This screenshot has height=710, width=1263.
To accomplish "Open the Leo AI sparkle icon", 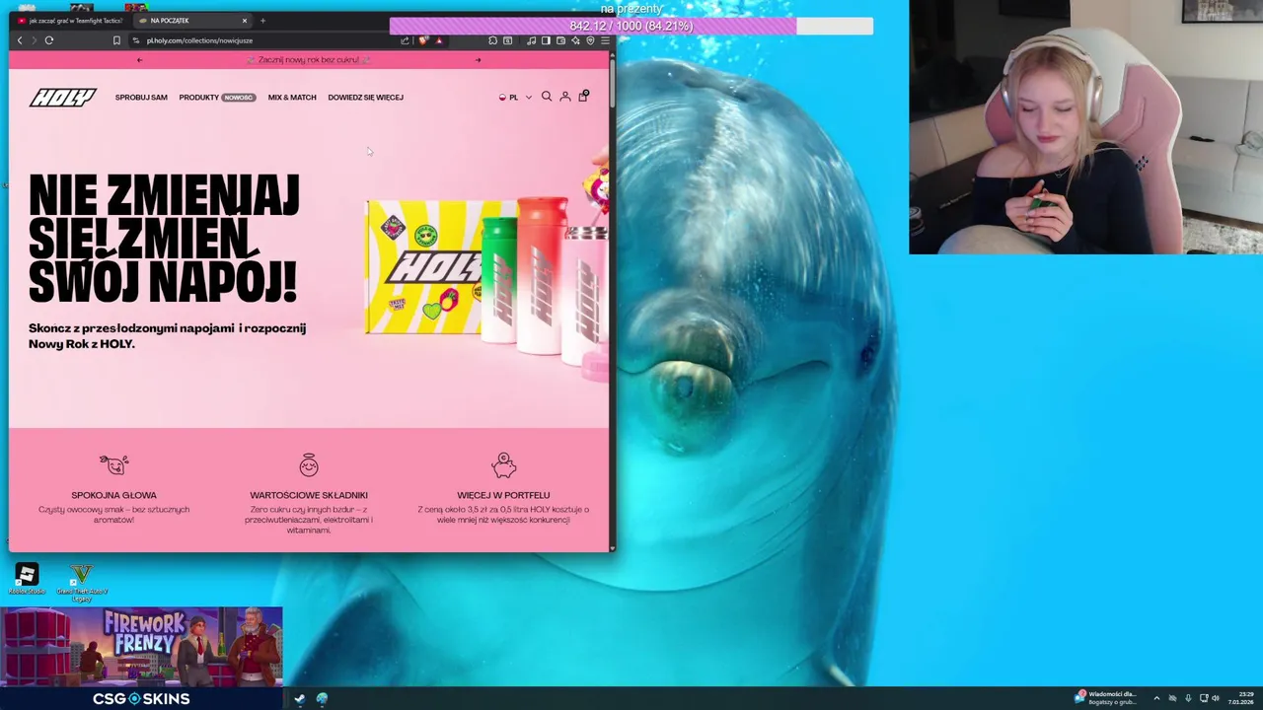I will tap(575, 40).
